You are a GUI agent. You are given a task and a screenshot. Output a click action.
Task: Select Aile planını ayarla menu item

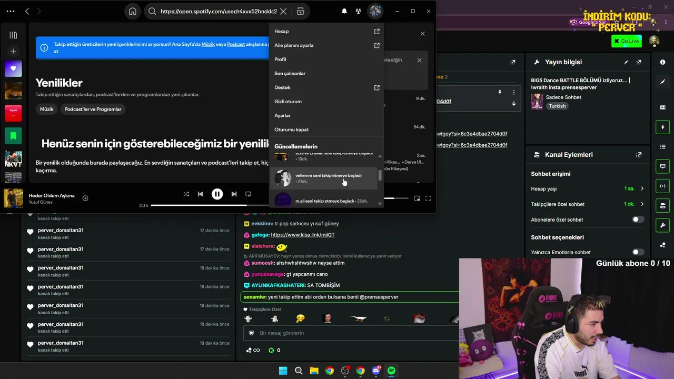point(326,45)
